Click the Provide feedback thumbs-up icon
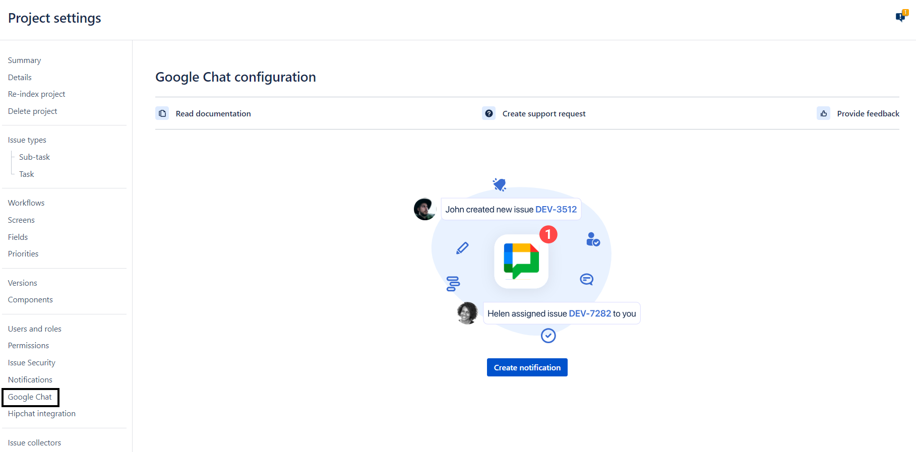This screenshot has width=916, height=452. pyautogui.click(x=823, y=113)
